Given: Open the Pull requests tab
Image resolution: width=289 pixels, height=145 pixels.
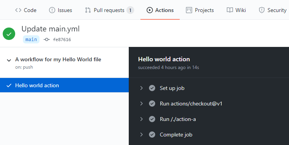Looking at the screenshot, I should pyautogui.click(x=109, y=10).
